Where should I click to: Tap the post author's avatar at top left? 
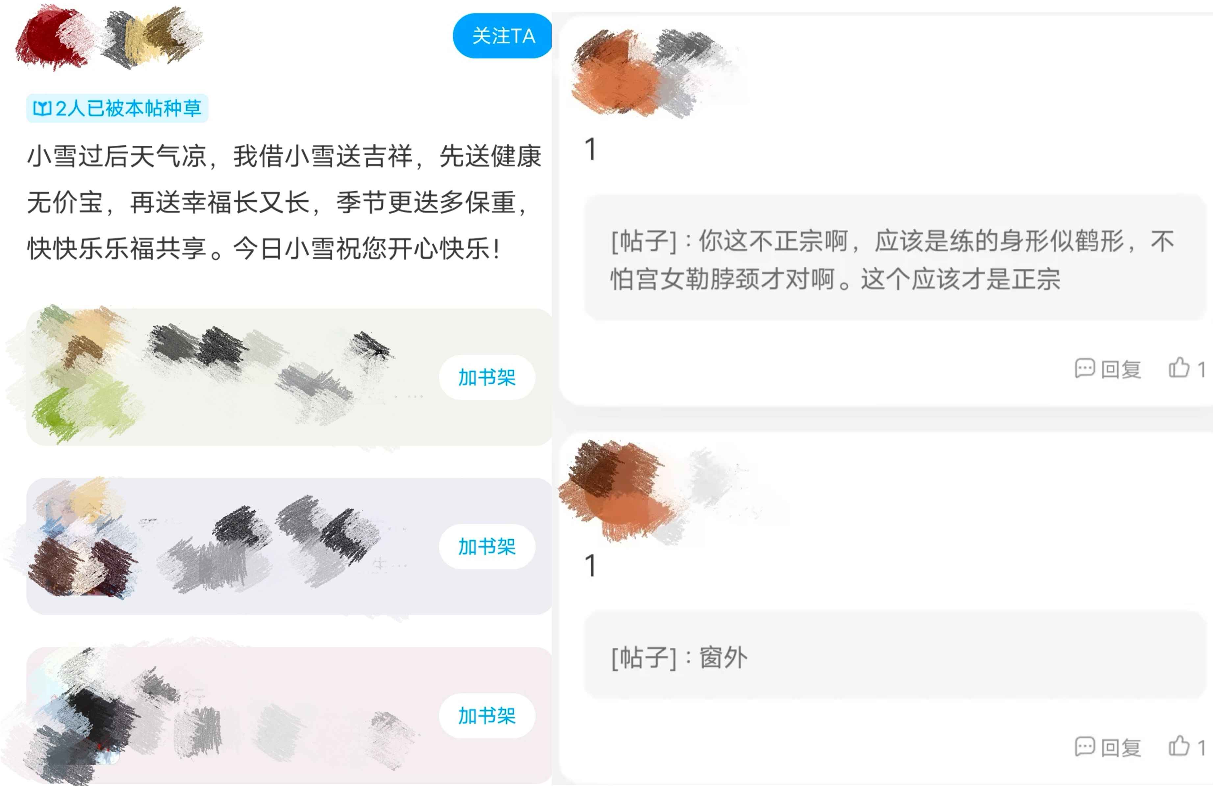click(54, 38)
